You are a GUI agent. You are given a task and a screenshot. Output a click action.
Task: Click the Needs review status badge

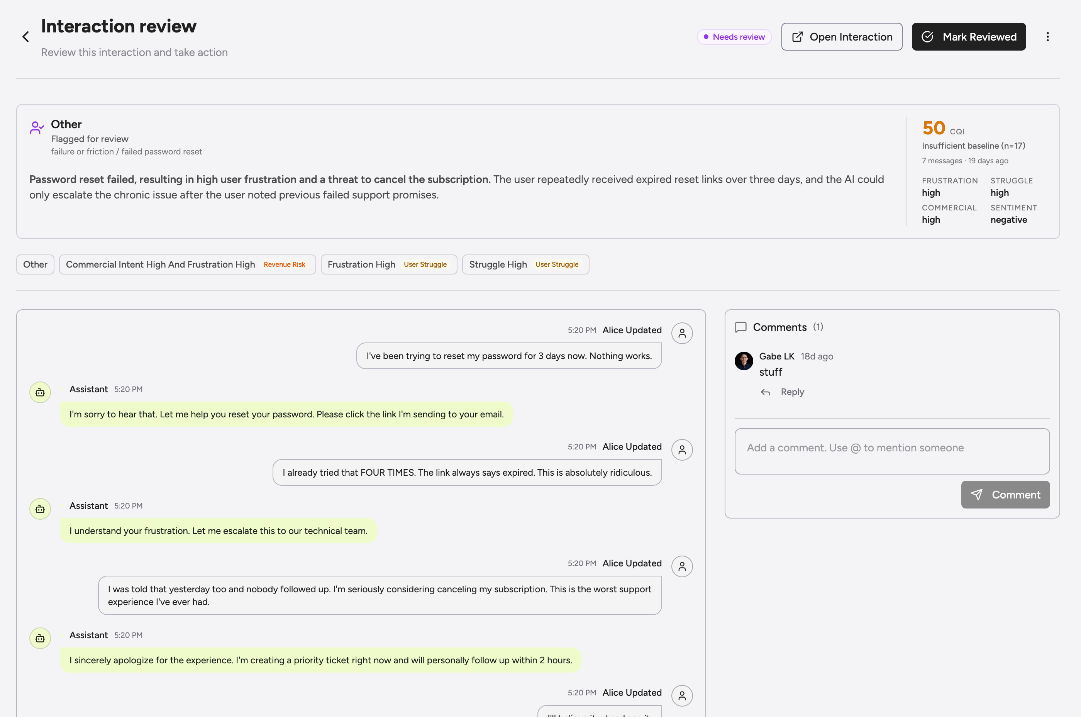[x=734, y=37]
